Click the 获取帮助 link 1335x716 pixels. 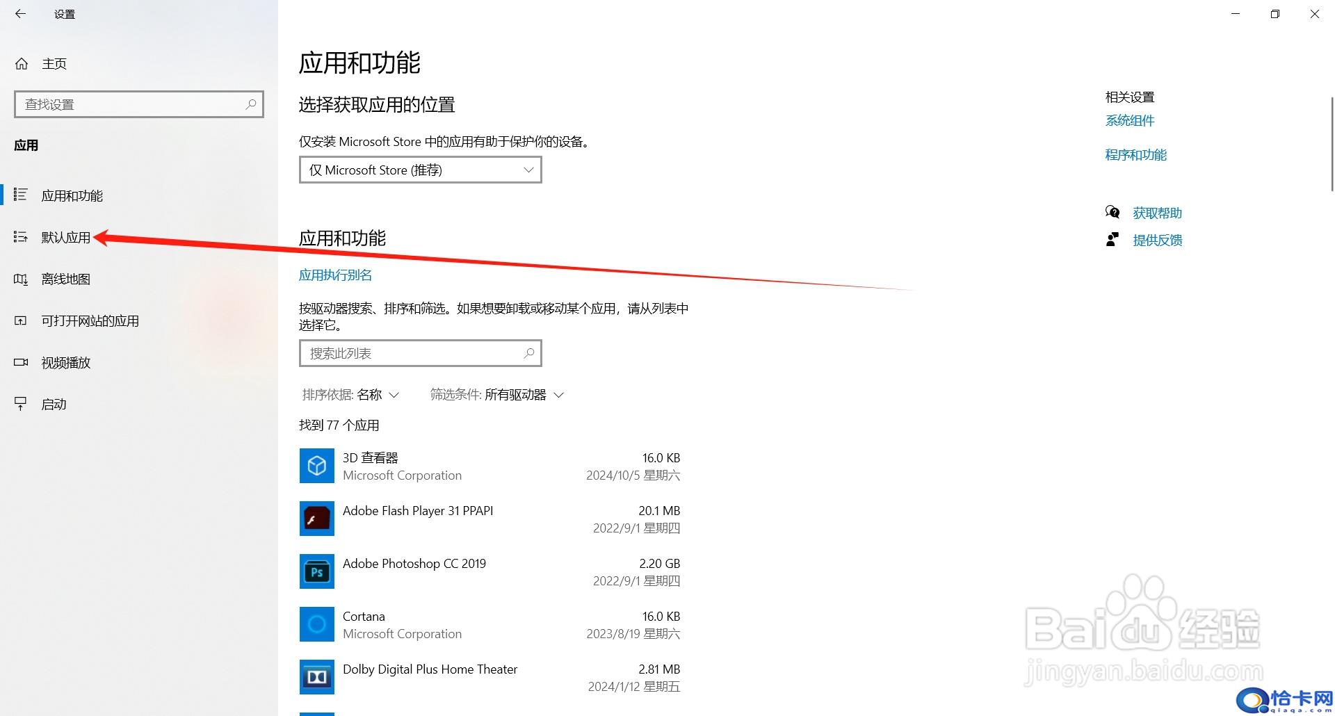pos(1158,213)
